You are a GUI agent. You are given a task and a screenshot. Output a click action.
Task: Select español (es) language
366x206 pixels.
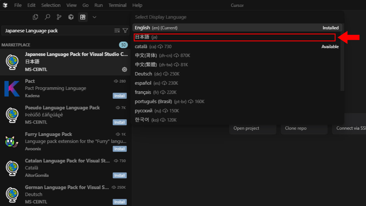click(237, 83)
